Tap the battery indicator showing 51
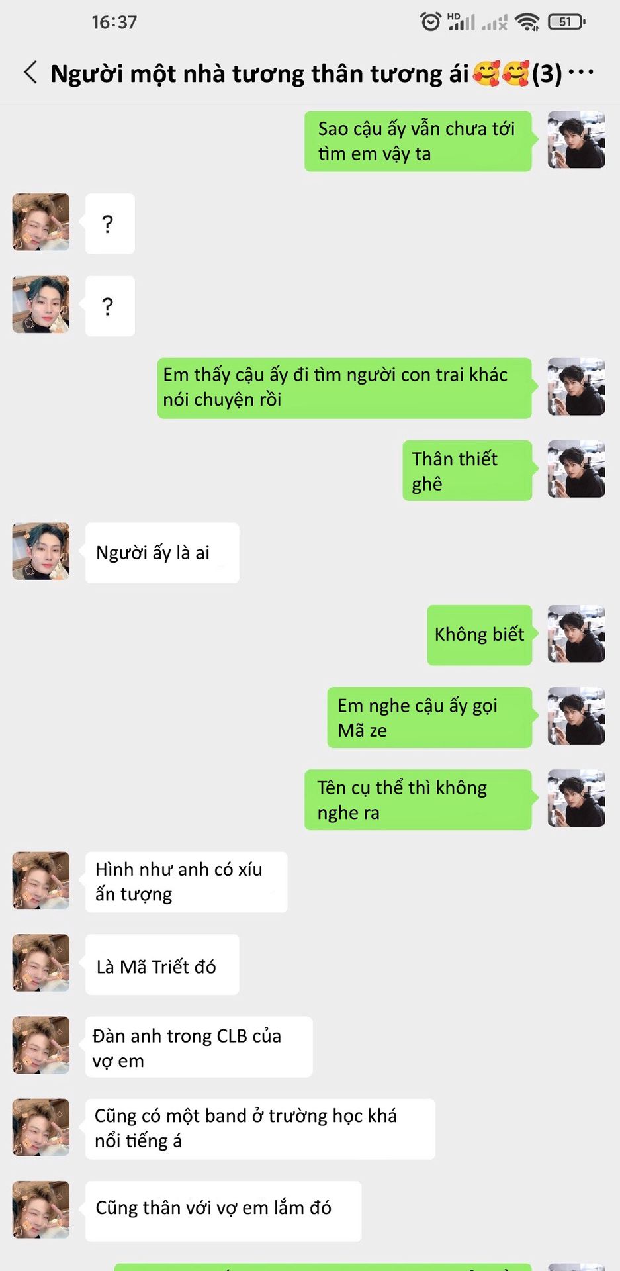This screenshot has width=620, height=1271. pyautogui.click(x=566, y=22)
